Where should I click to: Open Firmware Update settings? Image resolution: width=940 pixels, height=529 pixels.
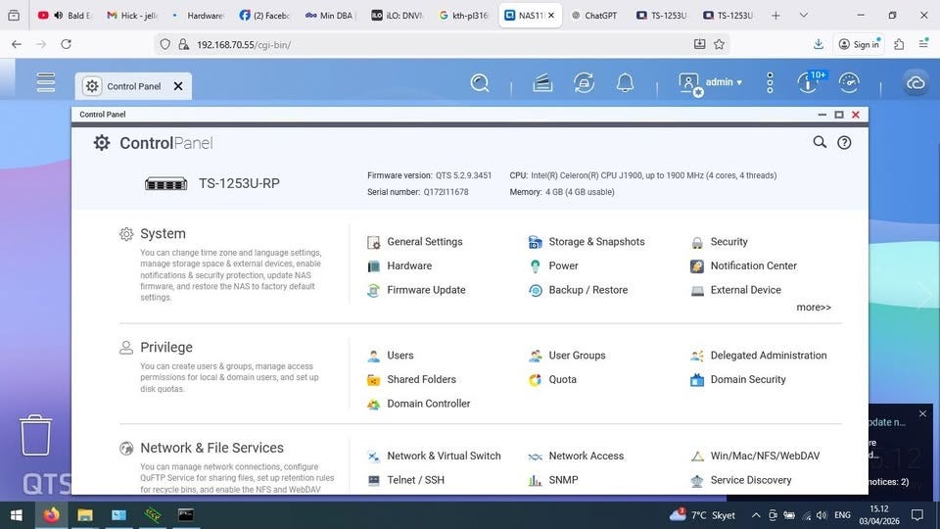pyautogui.click(x=426, y=290)
